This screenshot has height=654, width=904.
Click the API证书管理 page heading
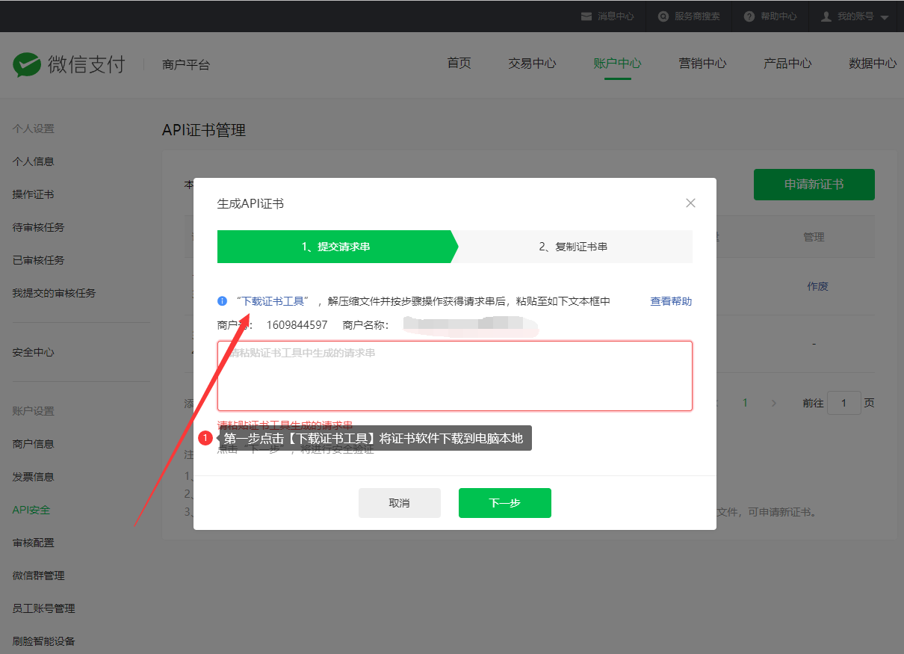[204, 130]
